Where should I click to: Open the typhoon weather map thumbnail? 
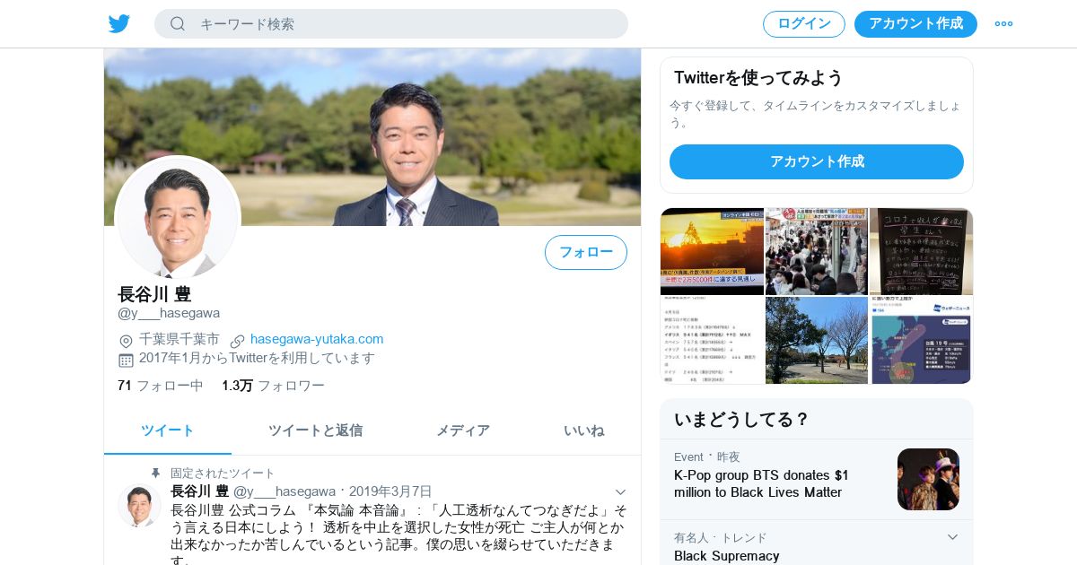coord(921,340)
